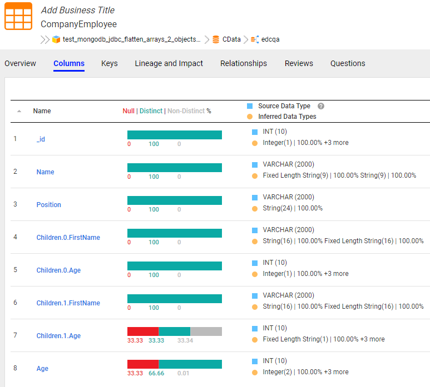Click the teal distinct segment of Age row bar
The width and height of the screenshot is (430, 387).
(190, 364)
